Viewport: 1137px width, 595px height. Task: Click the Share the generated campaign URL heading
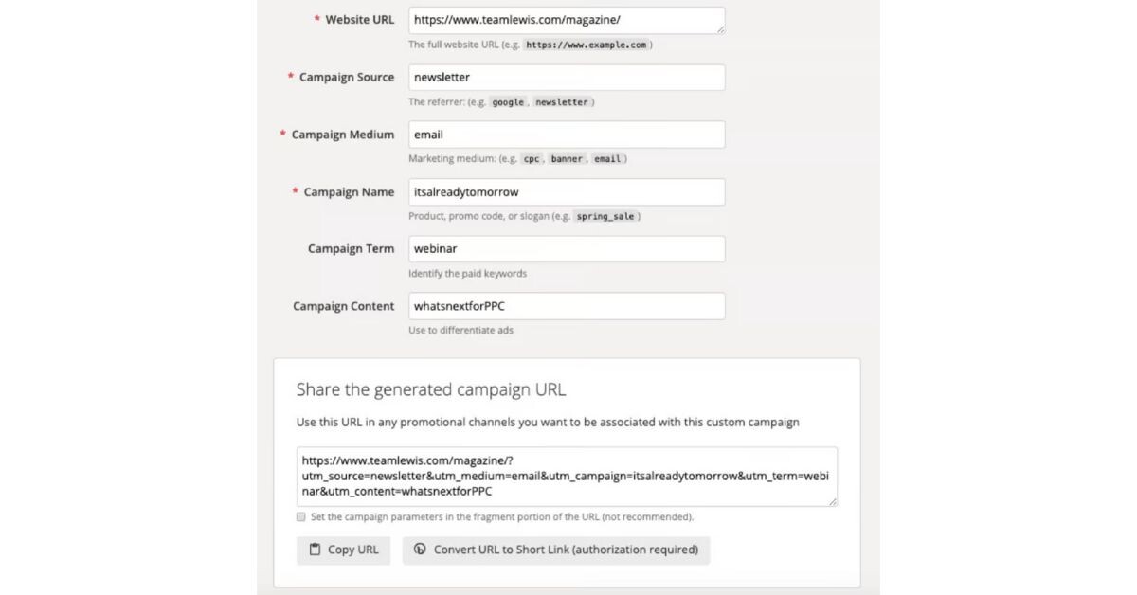(x=431, y=389)
